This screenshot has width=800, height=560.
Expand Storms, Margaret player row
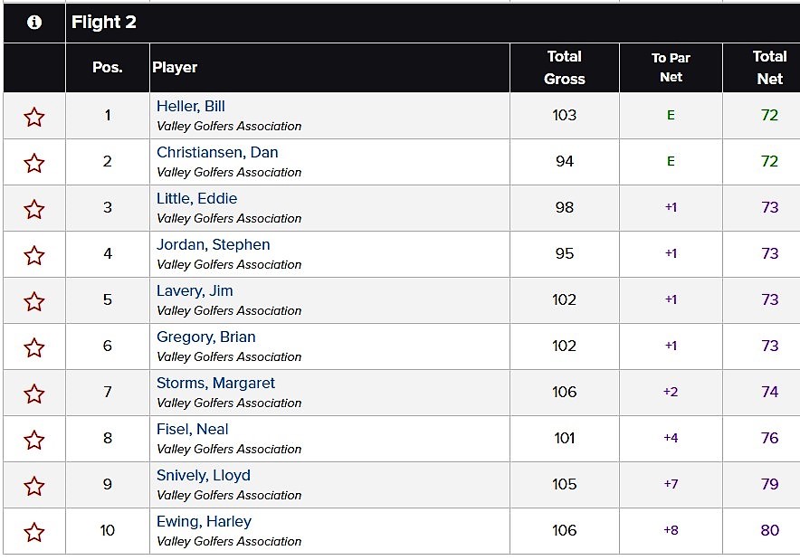coord(215,383)
